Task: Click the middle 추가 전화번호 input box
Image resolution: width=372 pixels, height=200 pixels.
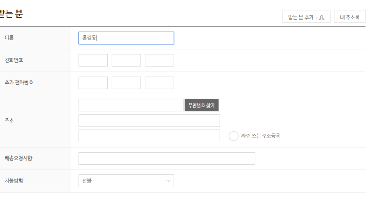Action: (x=126, y=83)
